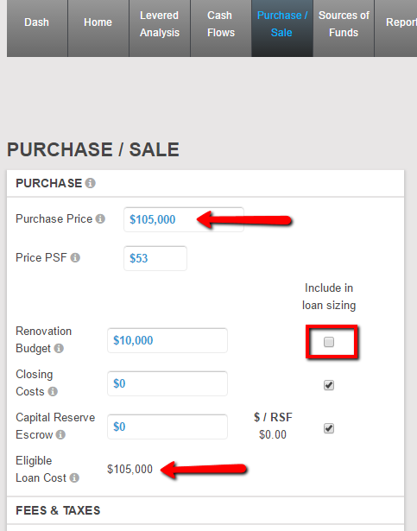Click the Eligible Loan Cost info icon

(74, 477)
